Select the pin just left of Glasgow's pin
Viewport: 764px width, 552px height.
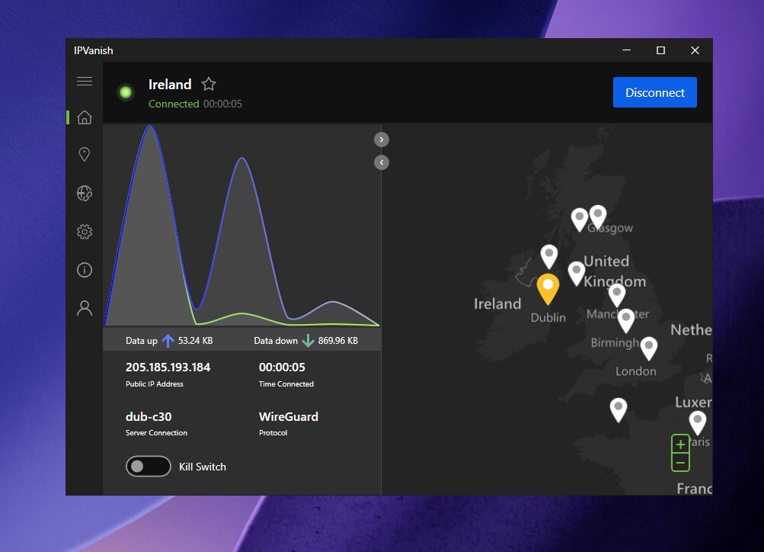point(580,220)
